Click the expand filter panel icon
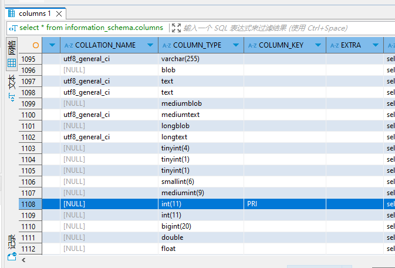The height and width of the screenshot is (268, 395). [176, 28]
